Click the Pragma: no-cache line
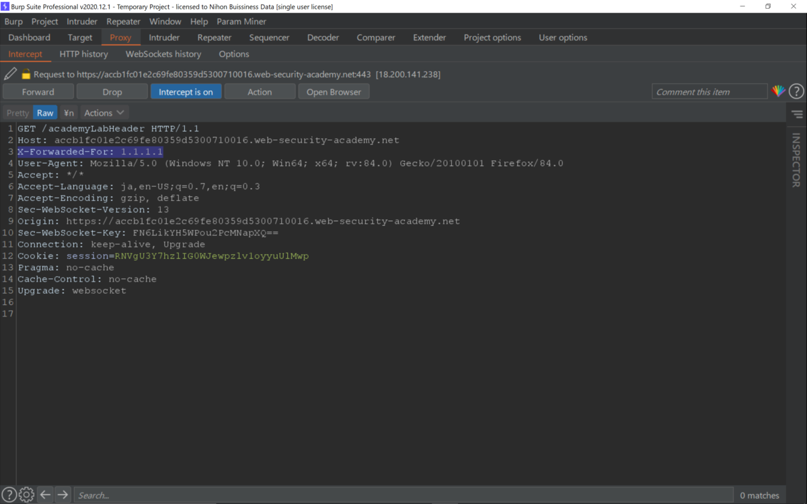807x504 pixels. click(66, 267)
